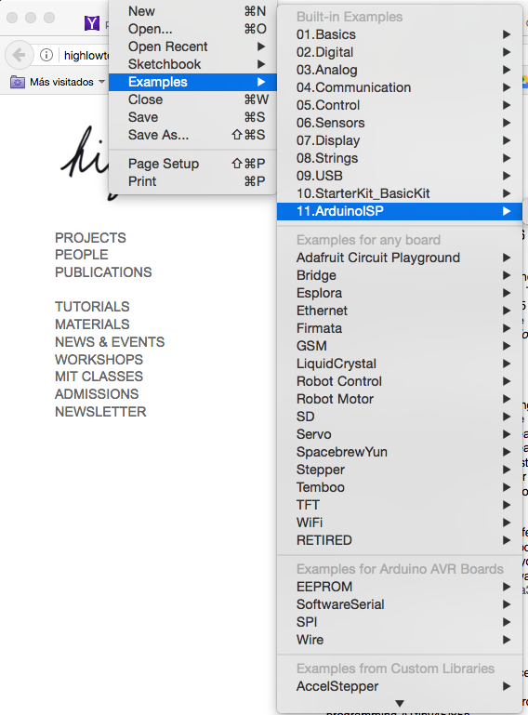Choose SpacebrewYun examples

[400, 453]
